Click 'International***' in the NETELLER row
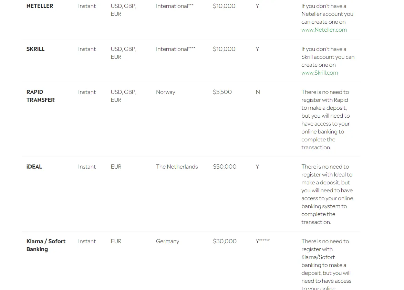 [174, 6]
